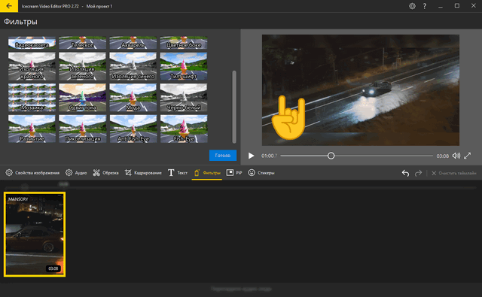The image size is (482, 297).
Task: Expand preview to fullscreen
Action: tap(467, 156)
